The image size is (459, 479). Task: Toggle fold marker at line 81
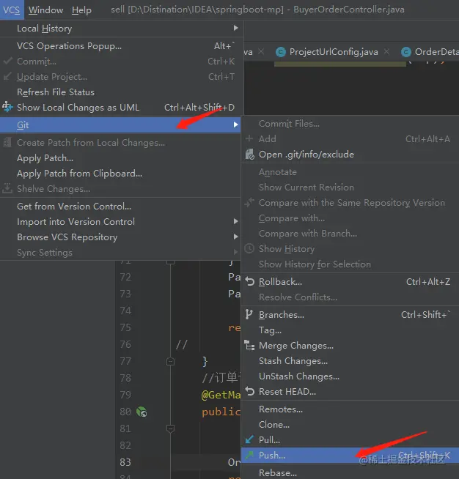pyautogui.click(x=170, y=429)
